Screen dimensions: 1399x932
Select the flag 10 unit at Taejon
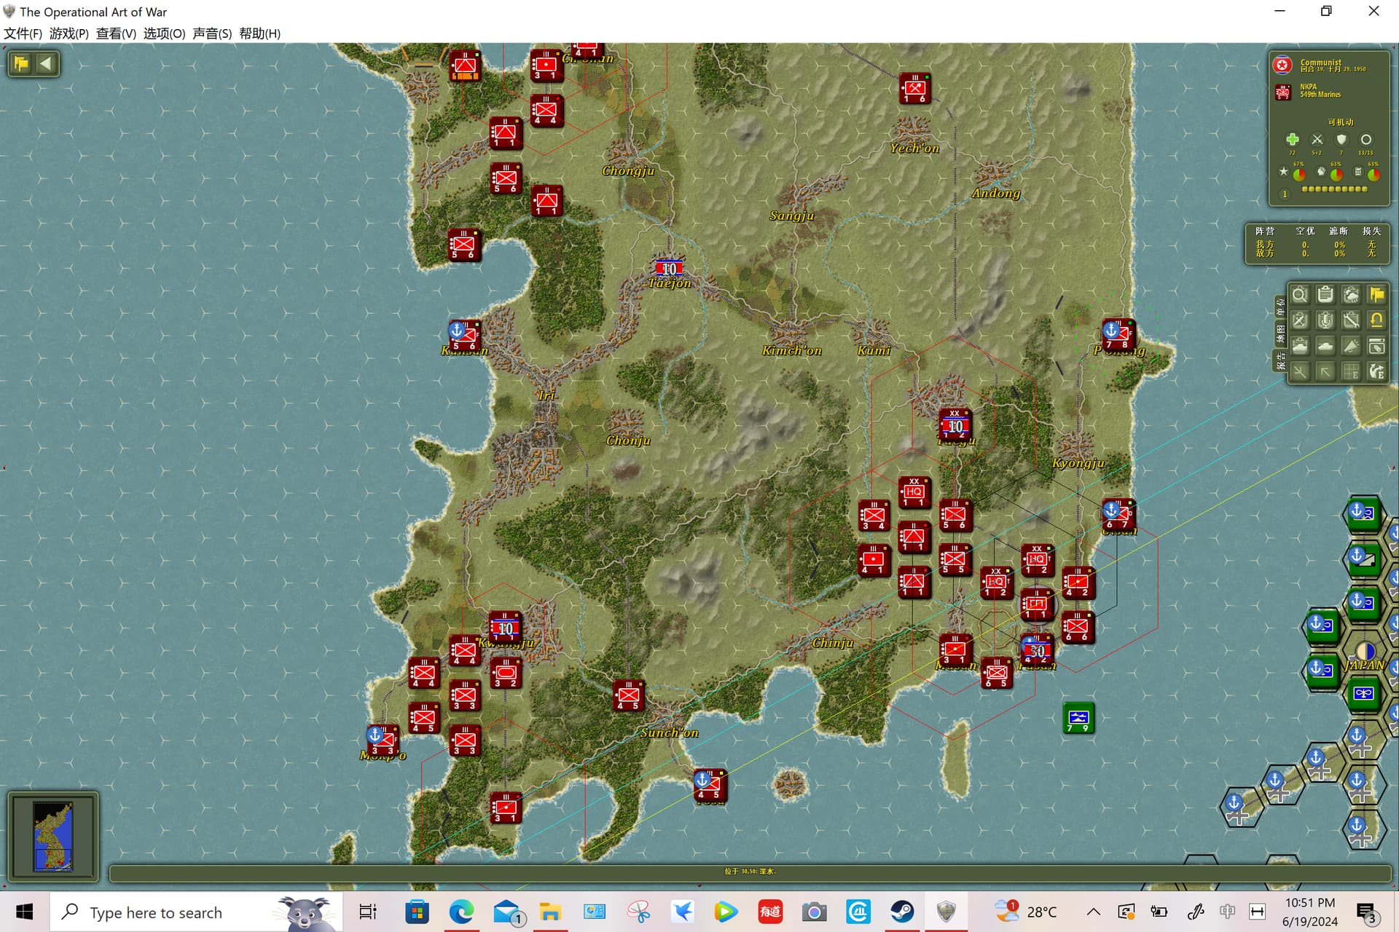[x=669, y=269]
